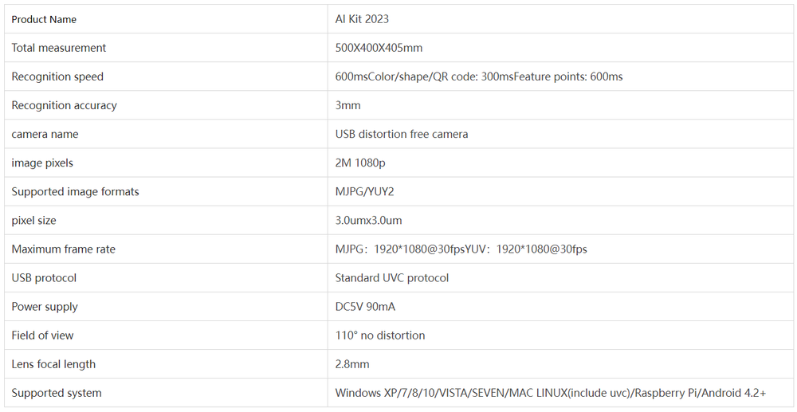
Task: Select the 'Total measurement' row label
Action: (58, 48)
